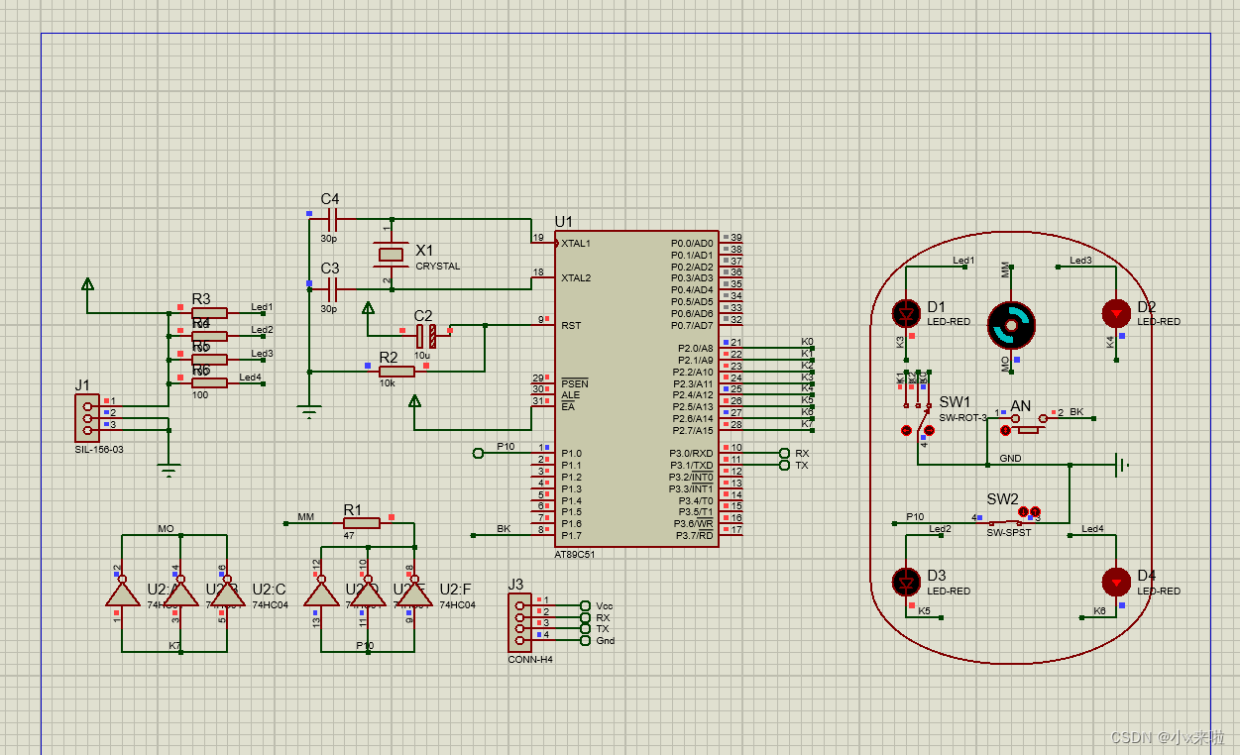Click the K6 label below D4
Image resolution: width=1240 pixels, height=755 pixels.
click(1099, 610)
